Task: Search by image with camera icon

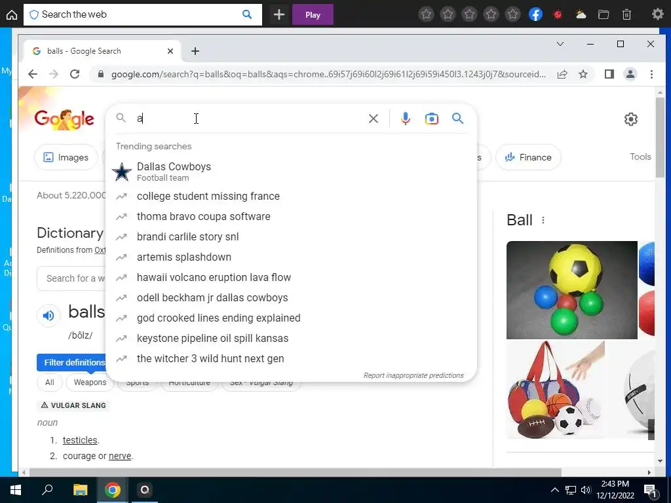Action: (431, 119)
